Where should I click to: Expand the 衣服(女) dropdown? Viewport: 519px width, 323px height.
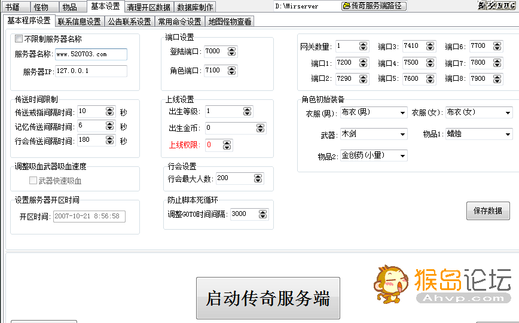point(508,112)
